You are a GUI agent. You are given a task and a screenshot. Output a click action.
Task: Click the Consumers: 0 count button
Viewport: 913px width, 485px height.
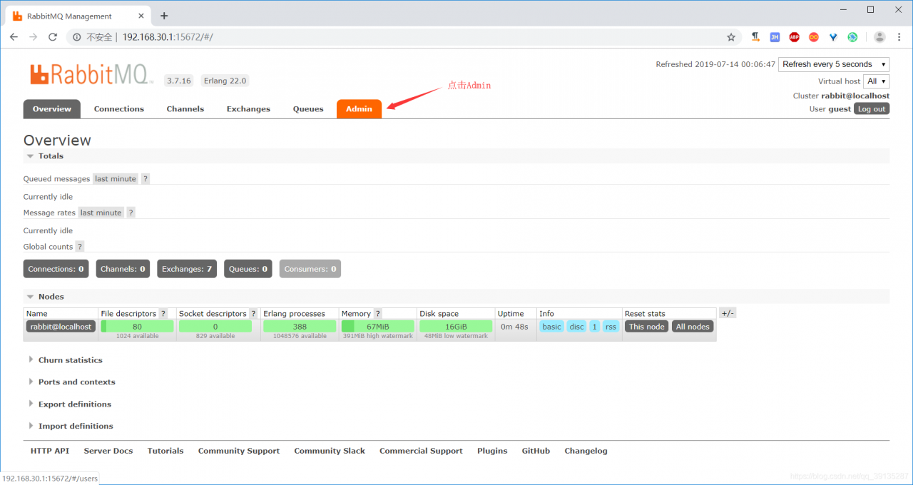coord(310,269)
